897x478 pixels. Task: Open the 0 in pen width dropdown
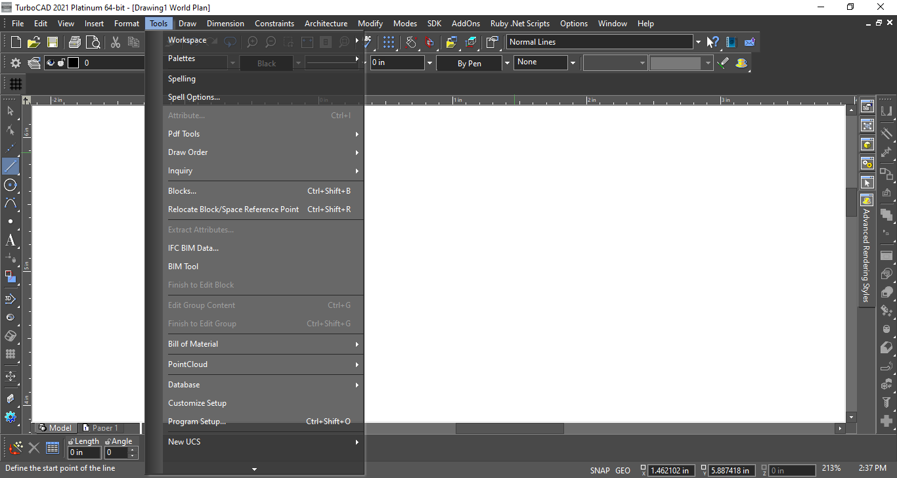click(430, 63)
